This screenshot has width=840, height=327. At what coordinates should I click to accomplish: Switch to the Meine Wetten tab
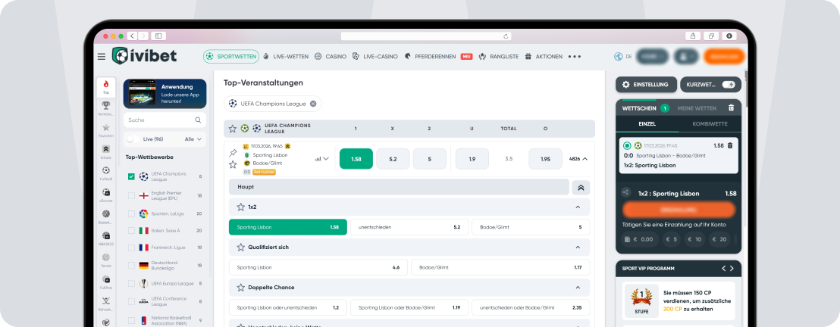pyautogui.click(x=697, y=108)
